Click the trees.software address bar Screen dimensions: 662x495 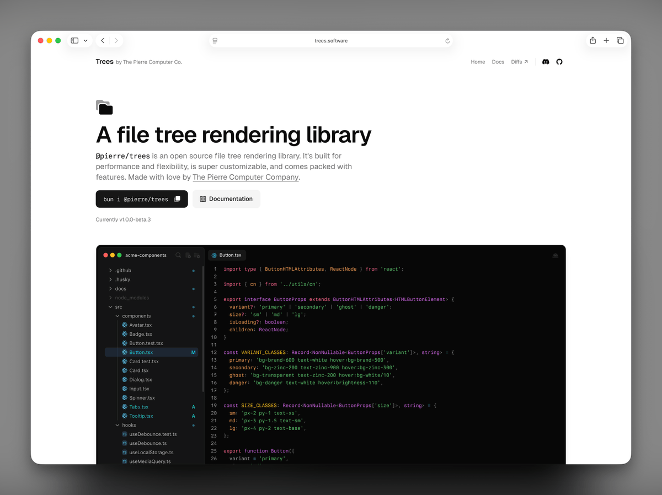tap(331, 41)
